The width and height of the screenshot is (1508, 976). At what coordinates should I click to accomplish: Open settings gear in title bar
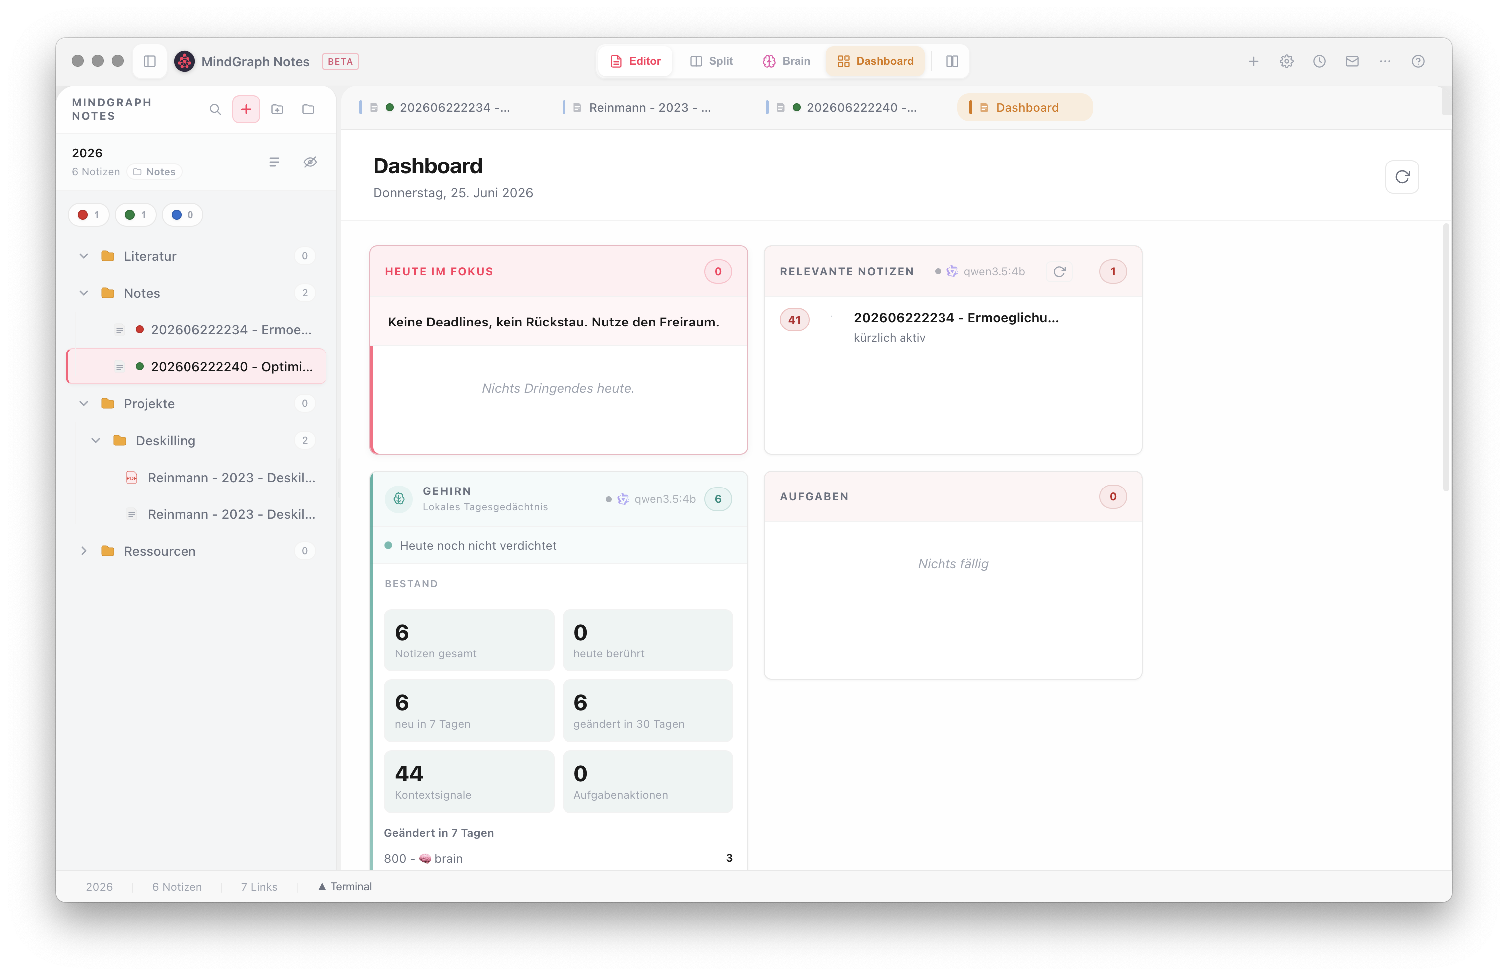pos(1286,61)
